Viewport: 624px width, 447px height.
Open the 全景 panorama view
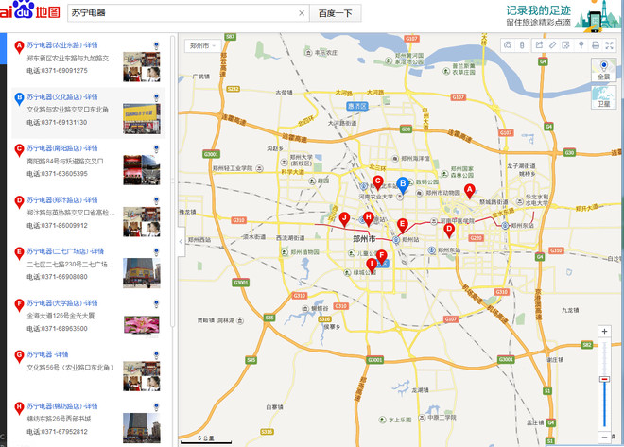tap(604, 70)
